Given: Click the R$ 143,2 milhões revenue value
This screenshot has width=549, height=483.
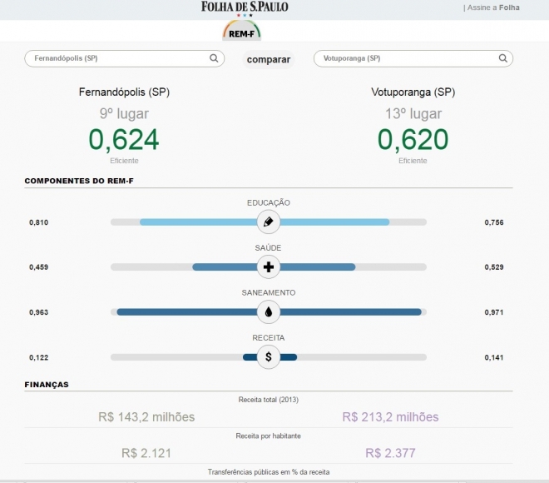Looking at the screenshot, I should (146, 417).
